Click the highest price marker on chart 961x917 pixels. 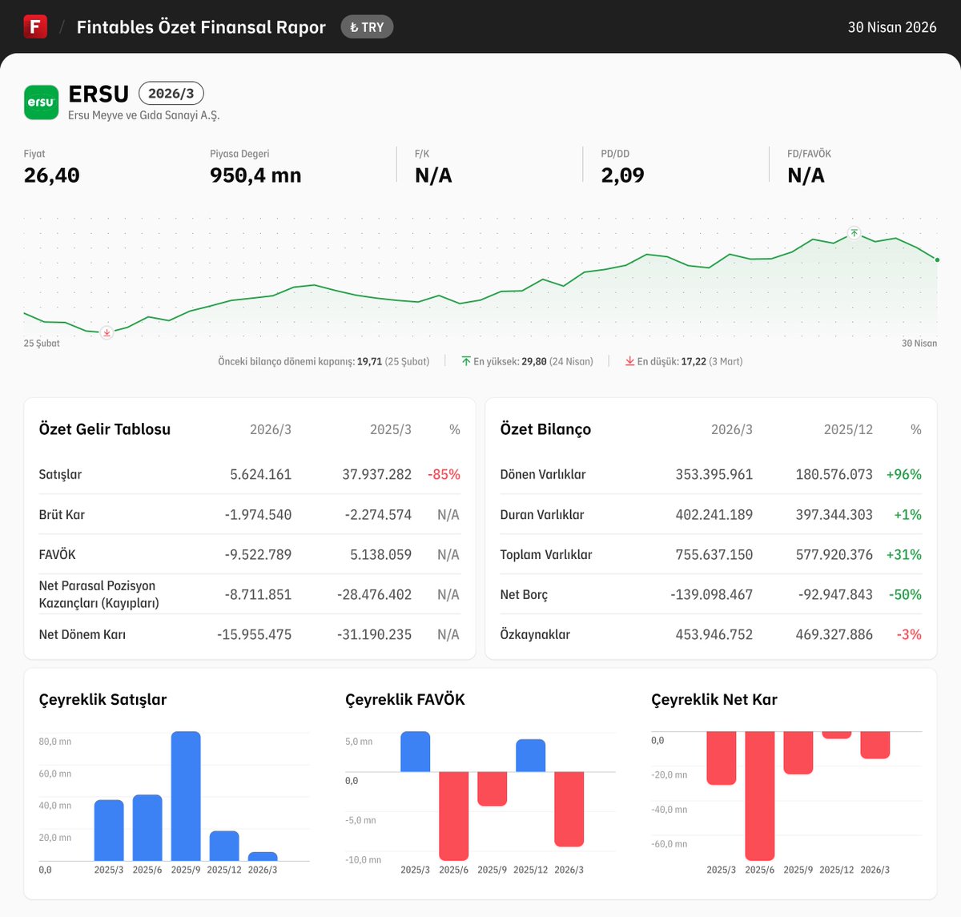tap(854, 233)
